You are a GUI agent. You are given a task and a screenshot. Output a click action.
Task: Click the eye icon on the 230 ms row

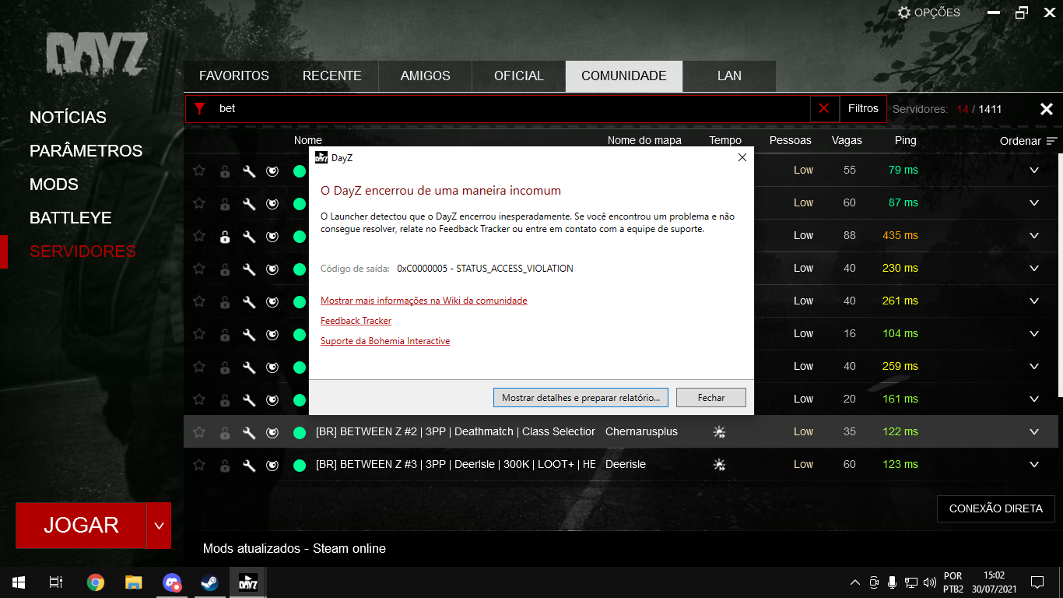272,269
